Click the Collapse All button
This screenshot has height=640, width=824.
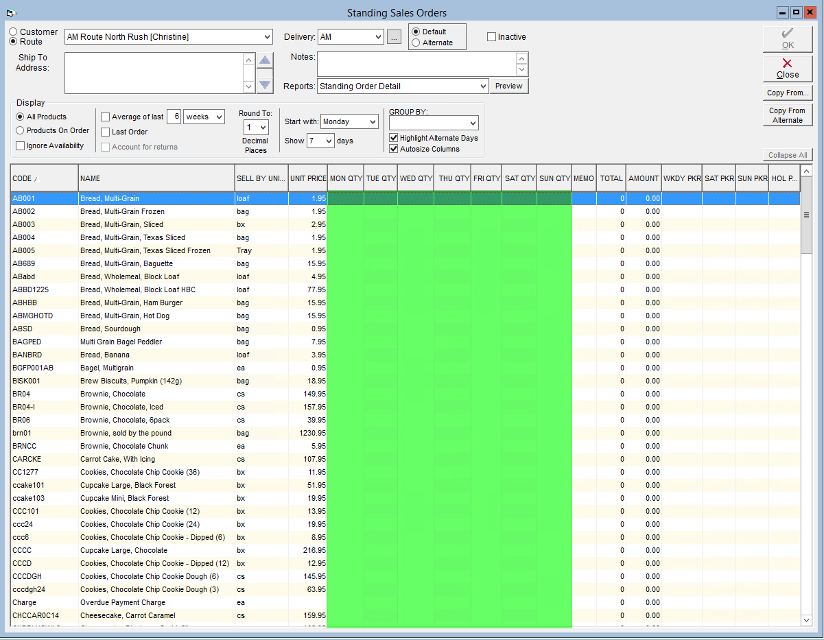tap(788, 155)
